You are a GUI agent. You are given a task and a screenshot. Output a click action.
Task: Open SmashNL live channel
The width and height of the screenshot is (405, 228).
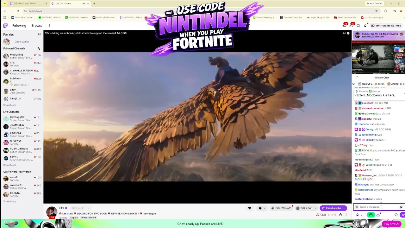tap(22, 135)
